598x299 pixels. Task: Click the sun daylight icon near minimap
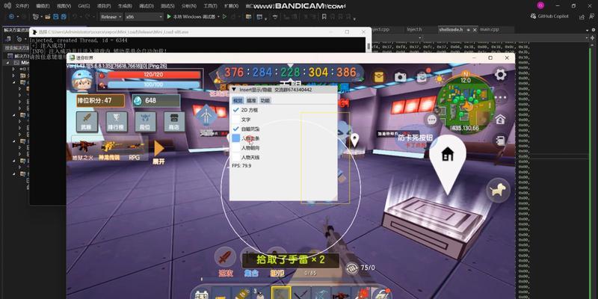[440, 78]
